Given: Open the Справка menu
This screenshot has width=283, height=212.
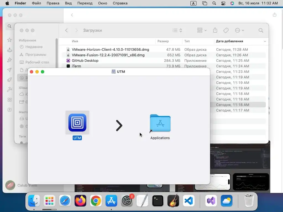Looking at the screenshot, I should [120, 3].
